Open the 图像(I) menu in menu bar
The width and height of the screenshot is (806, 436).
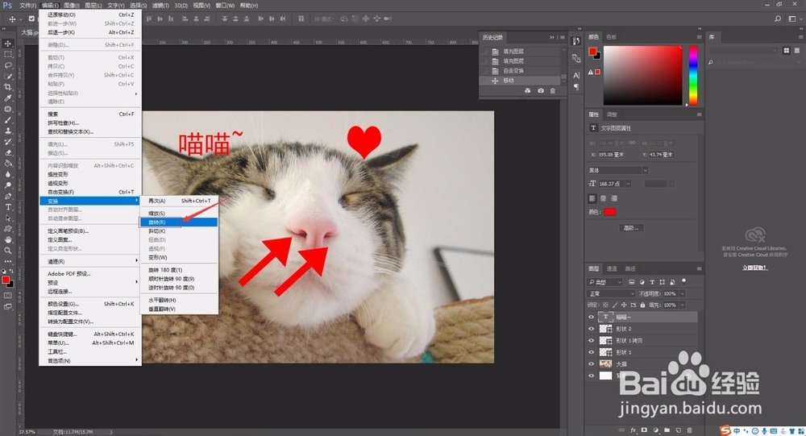[x=72, y=5]
